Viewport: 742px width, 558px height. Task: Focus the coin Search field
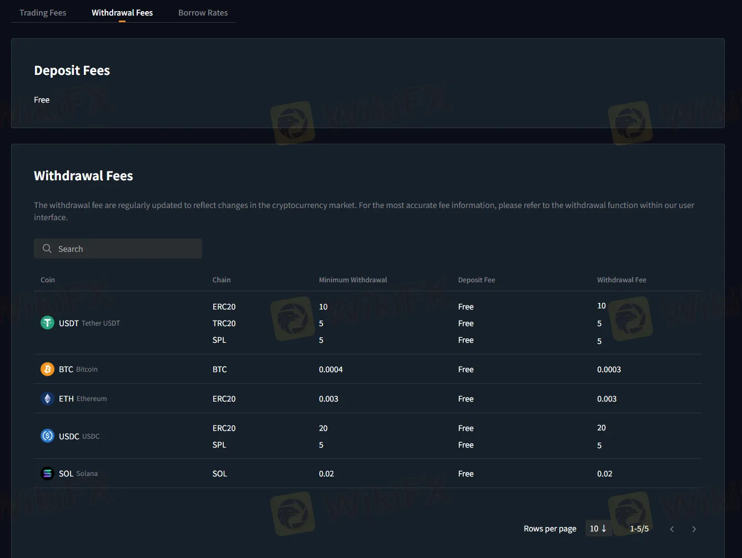118,248
